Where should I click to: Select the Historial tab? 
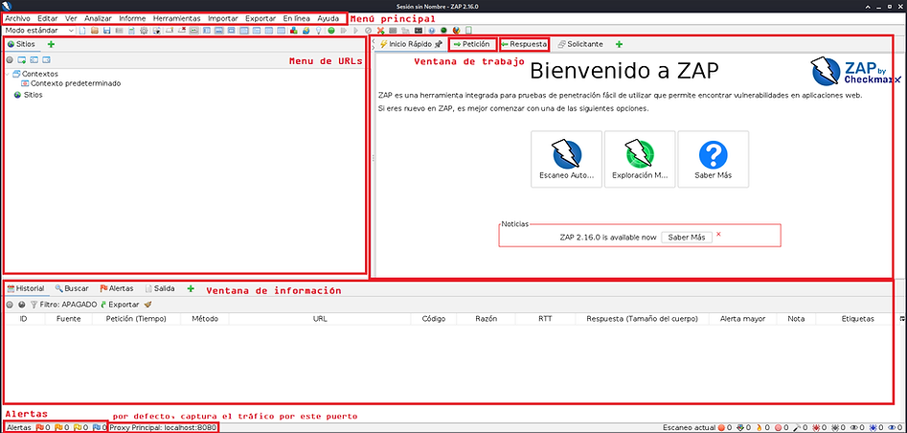26,288
